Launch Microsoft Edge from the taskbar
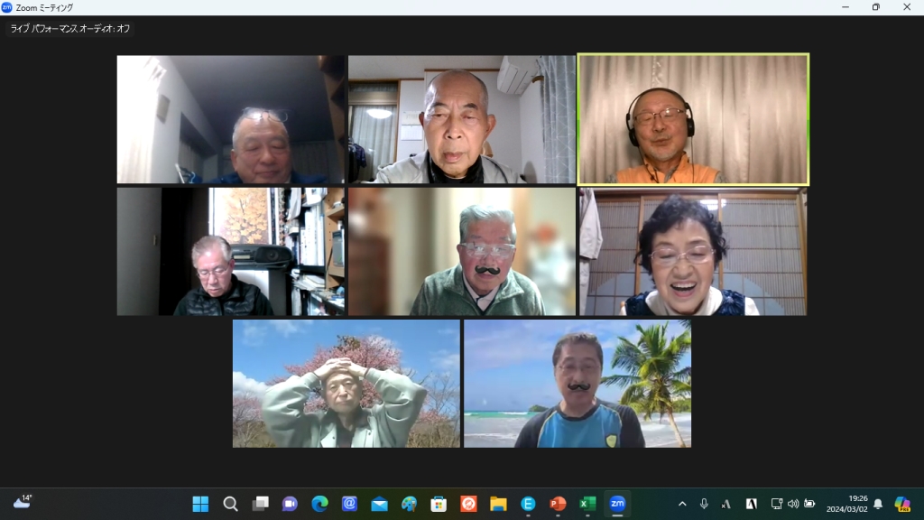 coord(319,504)
